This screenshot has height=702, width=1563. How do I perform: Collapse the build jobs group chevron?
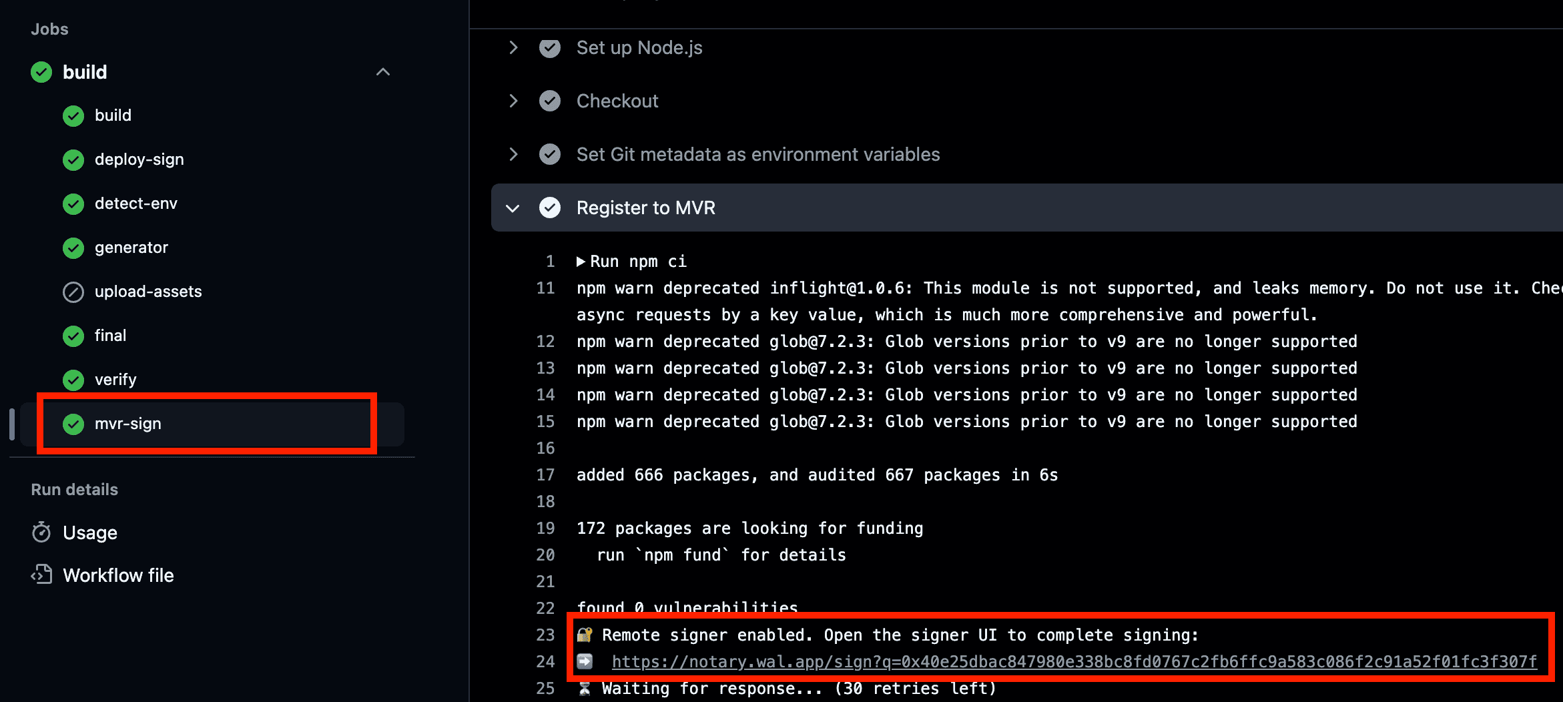(382, 72)
